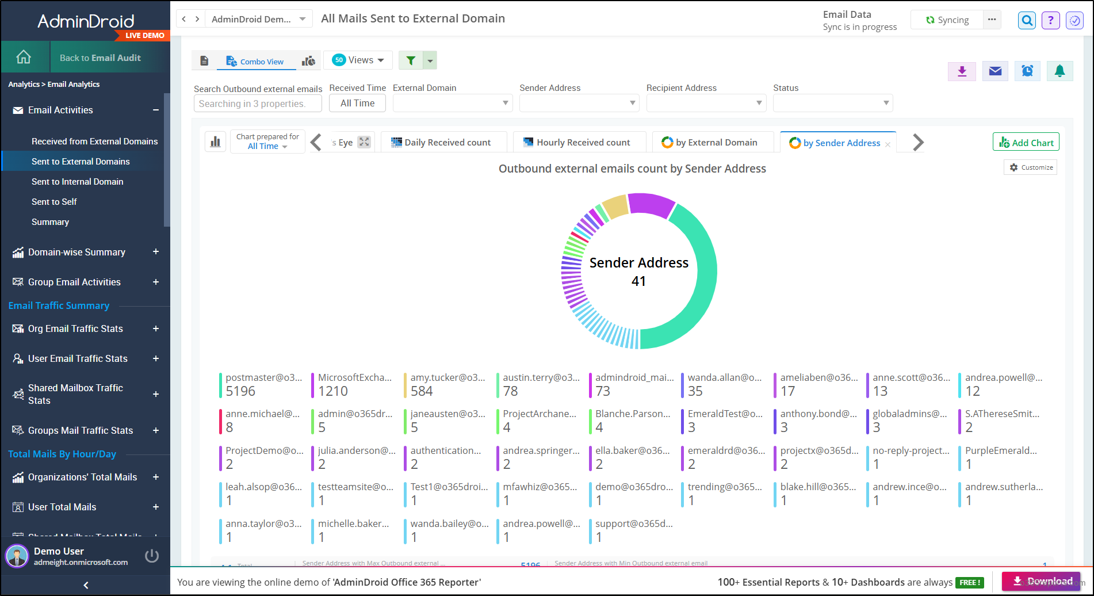Expand Organizations' Total Mails
The width and height of the screenshot is (1094, 596).
click(x=156, y=477)
